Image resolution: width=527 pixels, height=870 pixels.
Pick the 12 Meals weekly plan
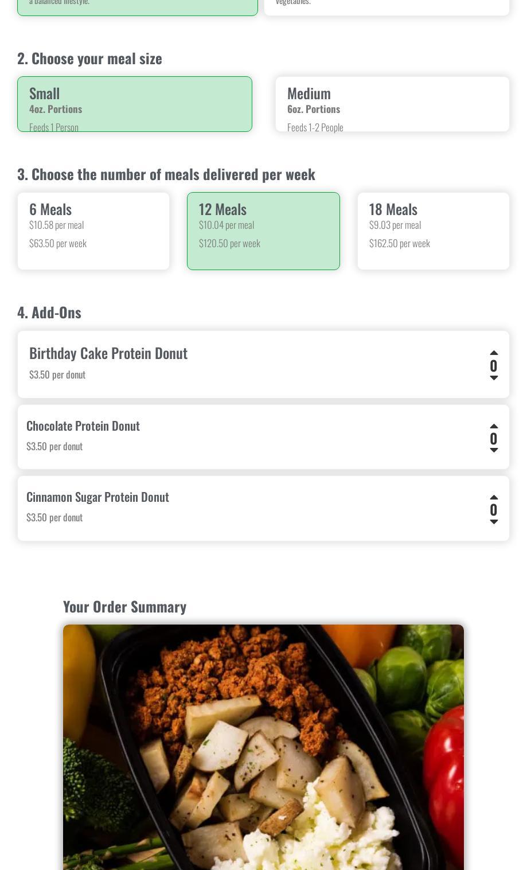pyautogui.click(x=263, y=231)
